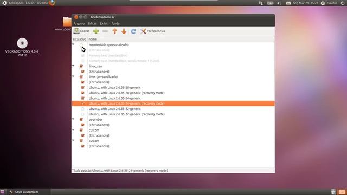Uncheck (Entrada nova) under os-prober

(83, 125)
